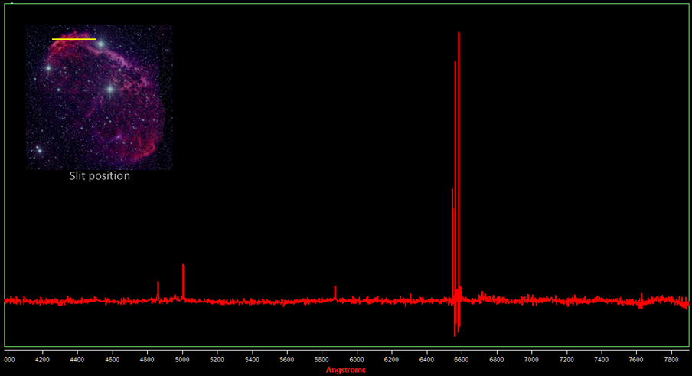Click the bright central star in nebula image
This screenshot has width=692, height=376.
pyautogui.click(x=109, y=90)
